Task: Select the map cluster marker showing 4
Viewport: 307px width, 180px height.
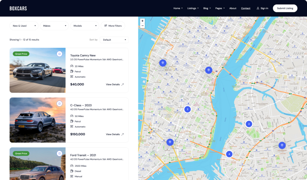Action: pyautogui.click(x=229, y=154)
